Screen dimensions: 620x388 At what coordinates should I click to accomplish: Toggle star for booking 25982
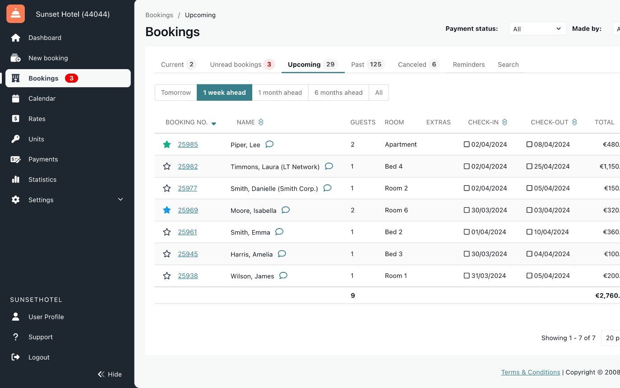[167, 166]
